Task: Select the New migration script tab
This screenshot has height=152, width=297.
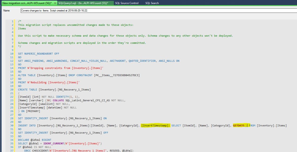Action: click(x=26, y=3)
